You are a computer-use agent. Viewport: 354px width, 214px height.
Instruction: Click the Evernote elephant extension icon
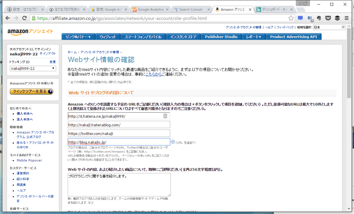pos(319,18)
